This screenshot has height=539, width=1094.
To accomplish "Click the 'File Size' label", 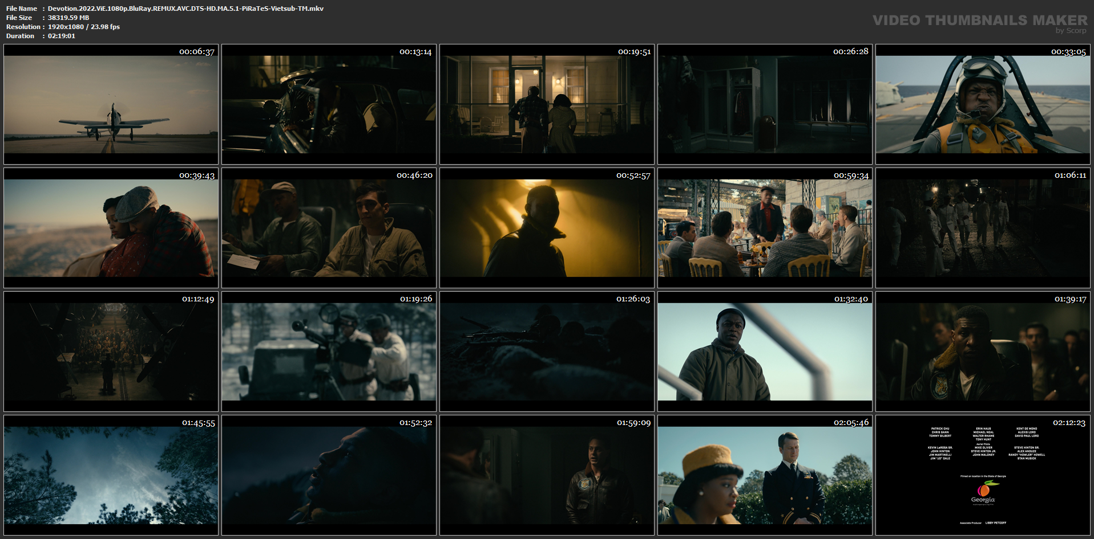I will [19, 18].
